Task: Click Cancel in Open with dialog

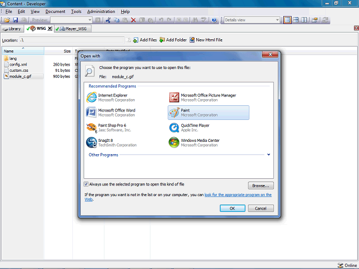Action: click(260, 208)
